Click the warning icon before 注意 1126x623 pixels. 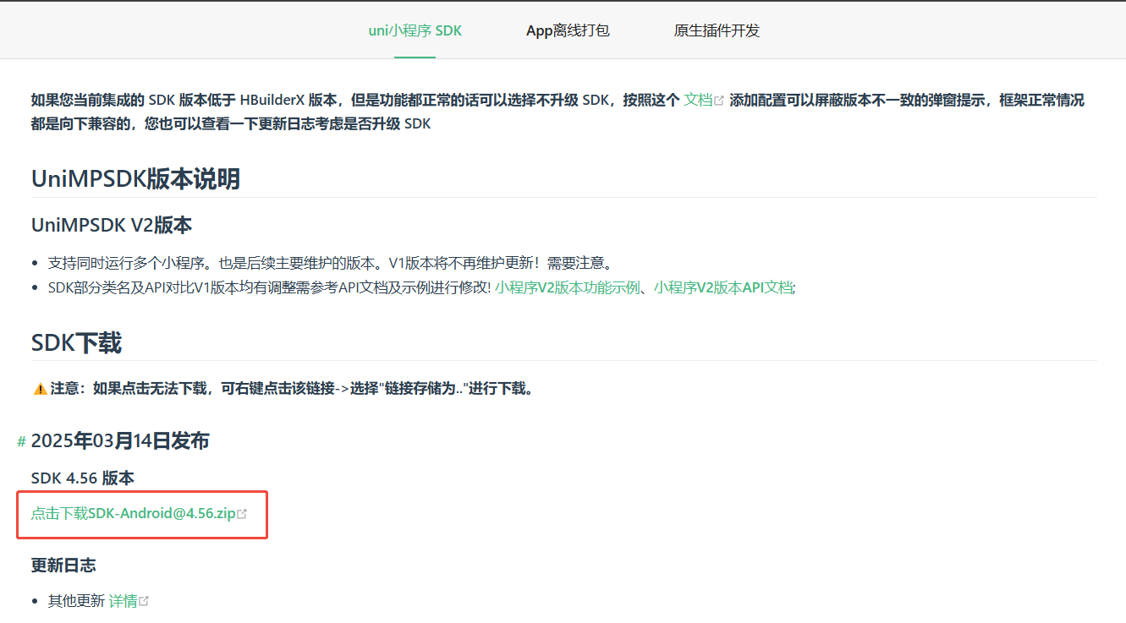tap(40, 389)
